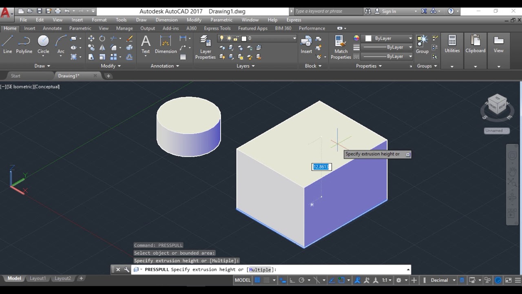Viewport: 522px width, 294px height.
Task: Open the Modify menu in menu bar
Action: pos(194,20)
